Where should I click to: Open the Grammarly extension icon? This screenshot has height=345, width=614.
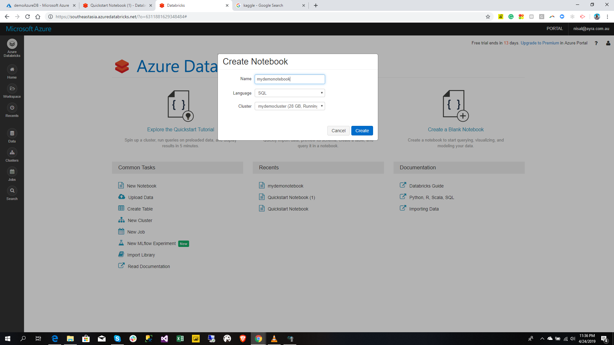tap(511, 17)
